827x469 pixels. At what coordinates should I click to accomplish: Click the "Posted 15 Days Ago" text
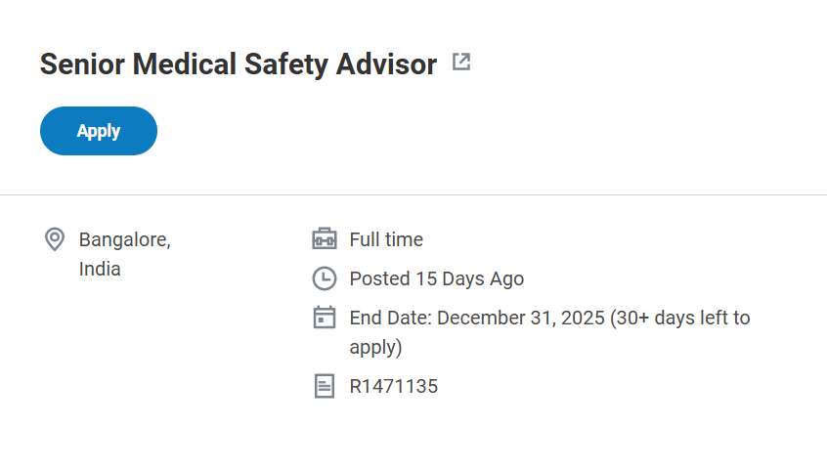436,278
